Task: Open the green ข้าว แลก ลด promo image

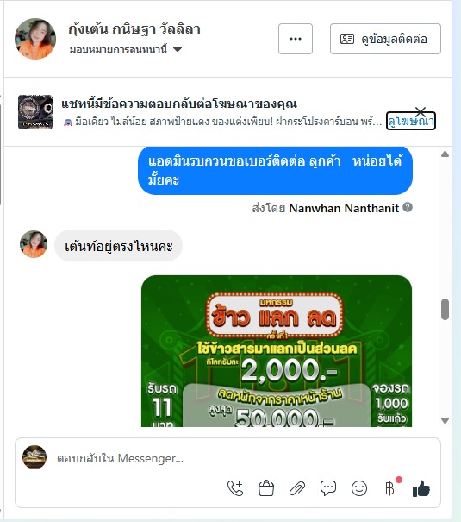Action: point(277,351)
